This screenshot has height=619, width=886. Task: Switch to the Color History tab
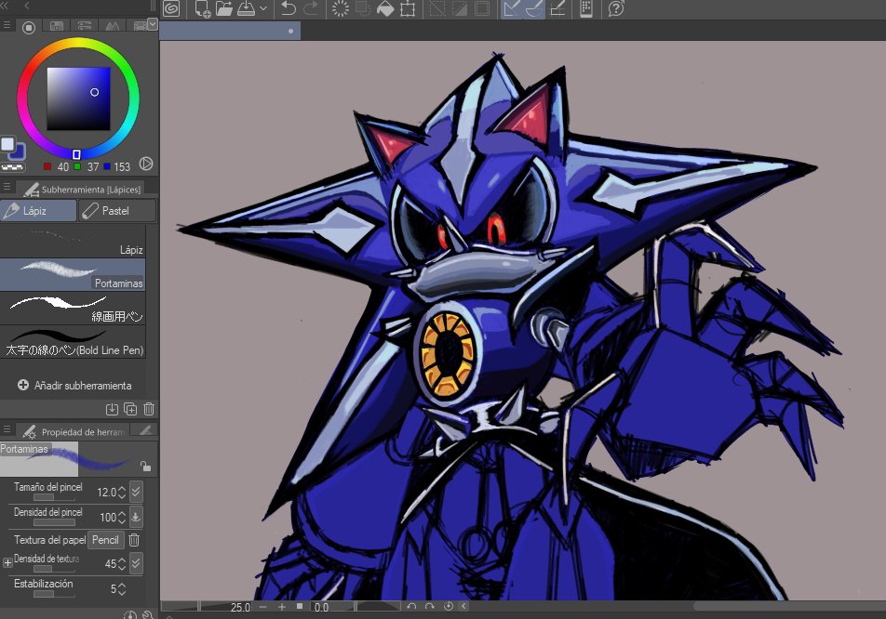pyautogui.click(x=139, y=26)
